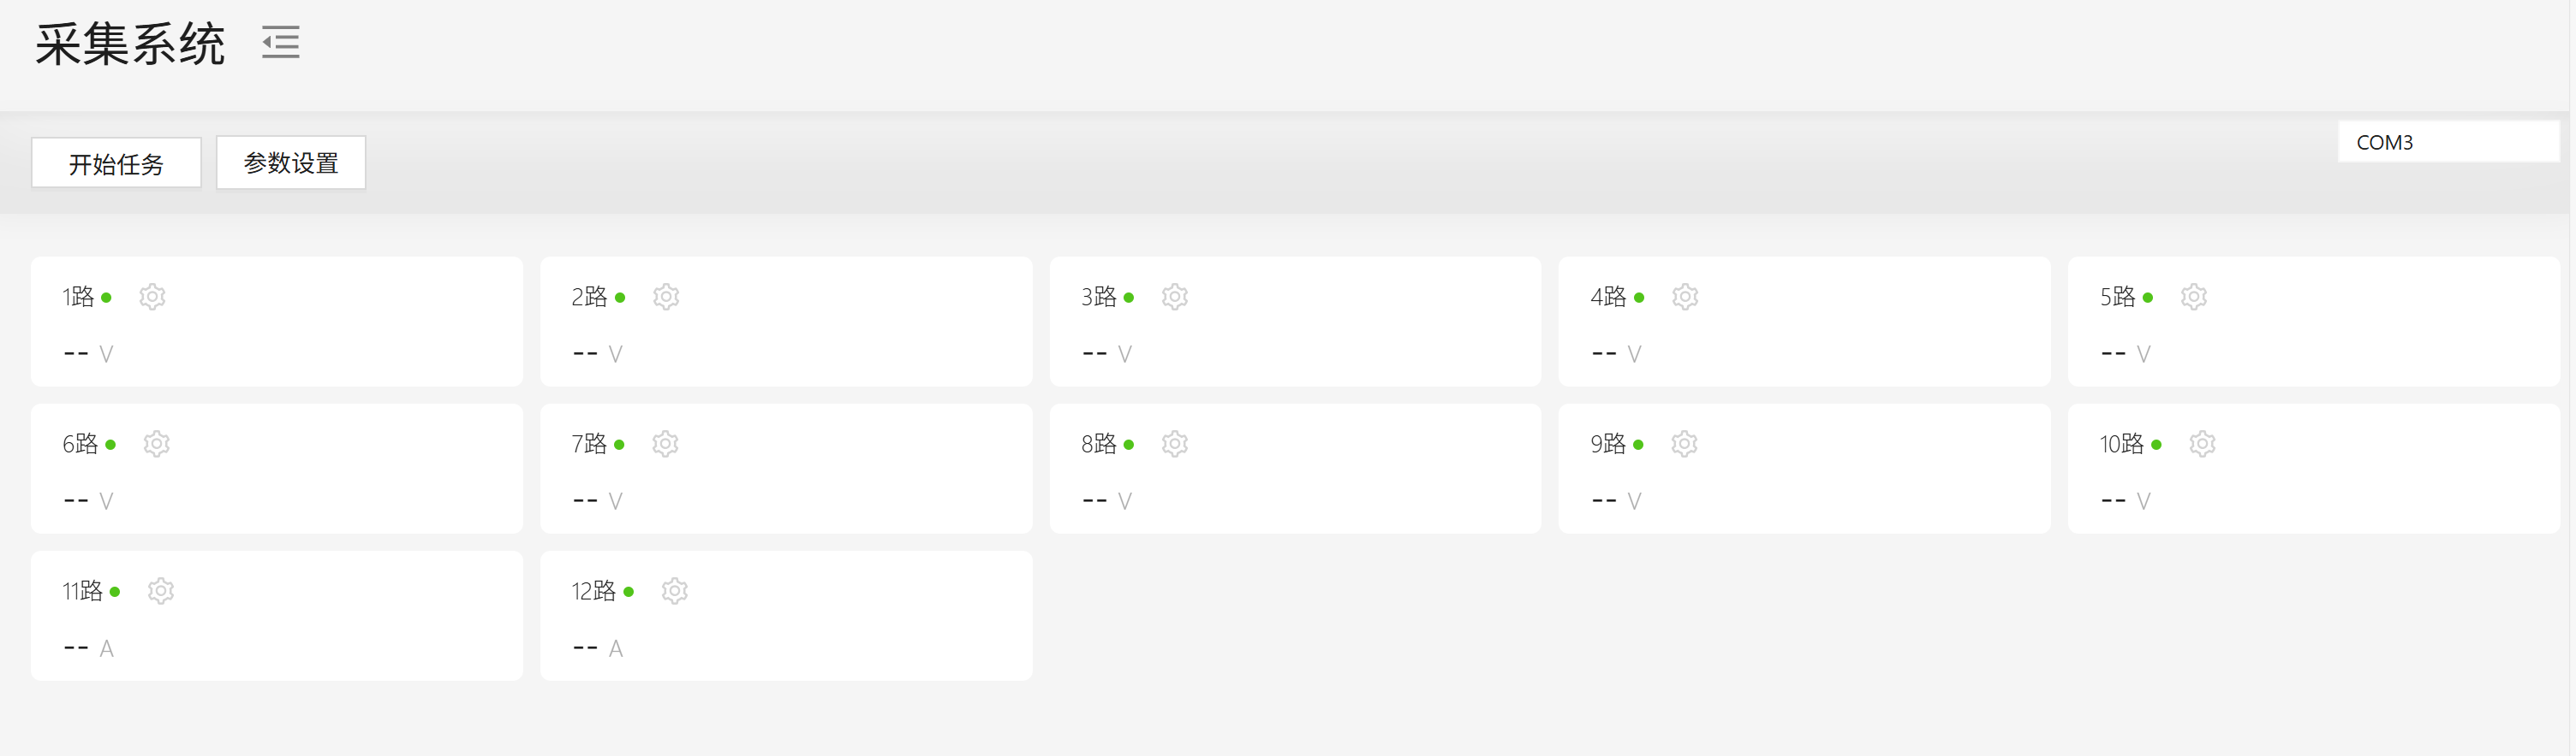This screenshot has height=756, width=2576.
Task: Click the 参数设置 button
Action: (291, 162)
